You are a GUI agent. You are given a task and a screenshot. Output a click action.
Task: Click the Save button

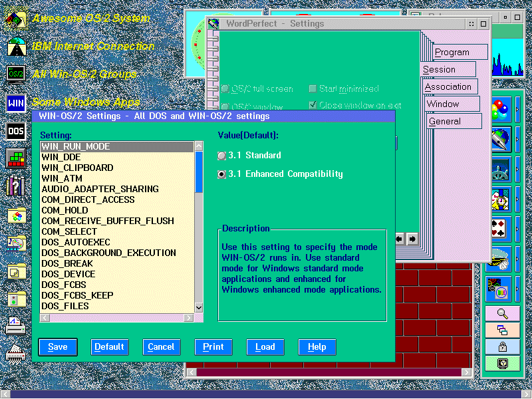coord(58,346)
